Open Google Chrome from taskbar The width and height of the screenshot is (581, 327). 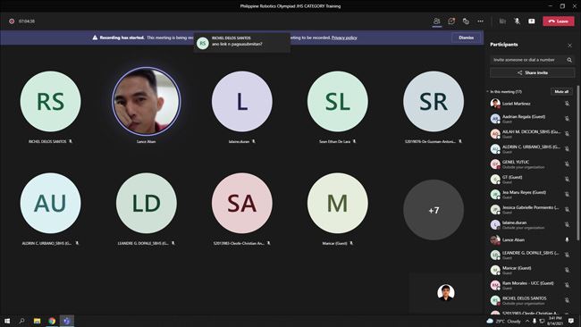pos(52,321)
